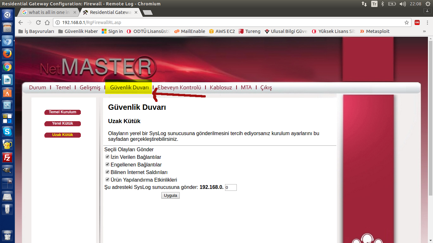Open the Tr keyboard layout indicator
This screenshot has height=243, width=433.
(374, 4)
